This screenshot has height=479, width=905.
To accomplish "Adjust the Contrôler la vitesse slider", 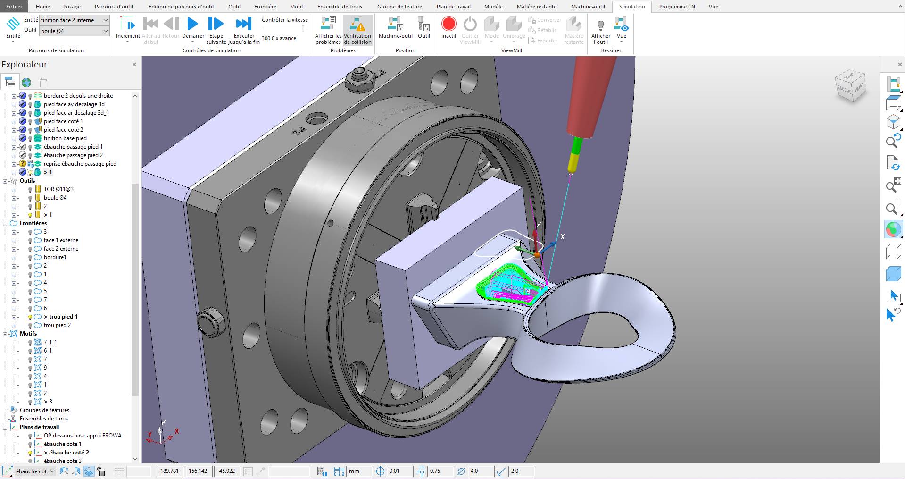I will point(303,29).
